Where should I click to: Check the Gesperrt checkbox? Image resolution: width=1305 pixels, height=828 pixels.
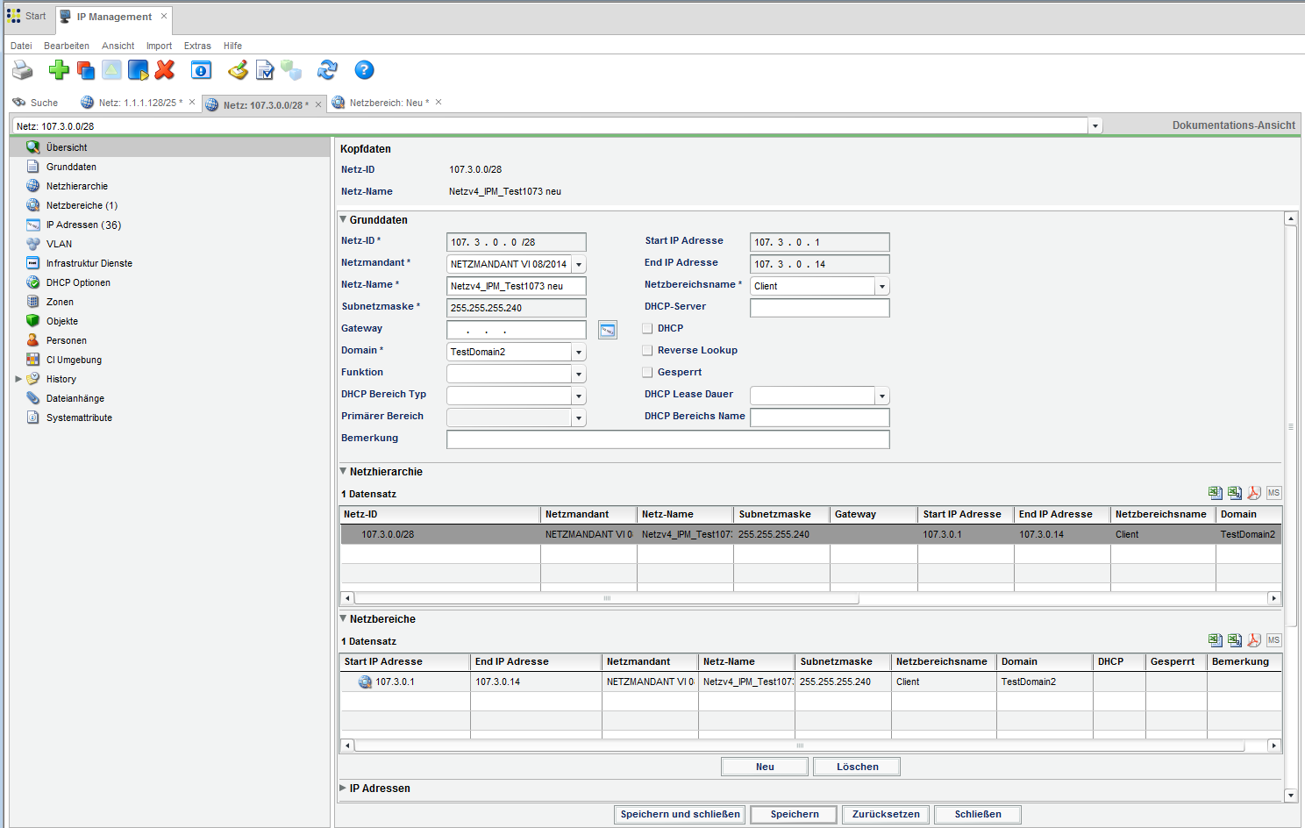coord(647,372)
